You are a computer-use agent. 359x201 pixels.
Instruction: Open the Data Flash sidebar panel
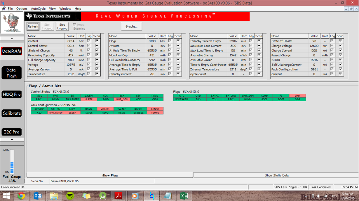tap(12, 73)
